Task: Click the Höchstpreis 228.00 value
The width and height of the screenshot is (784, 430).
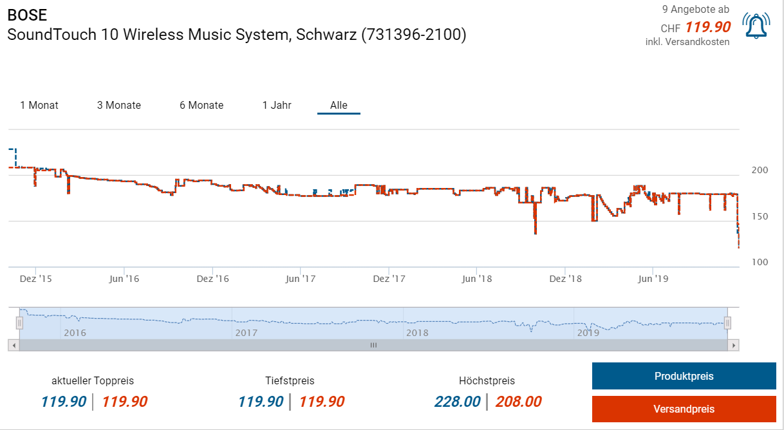Action: point(457,402)
